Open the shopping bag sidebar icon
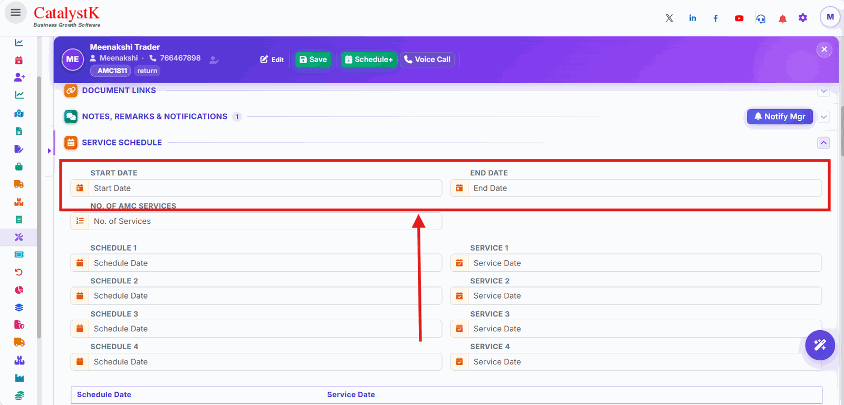The image size is (844, 405). tap(19, 166)
